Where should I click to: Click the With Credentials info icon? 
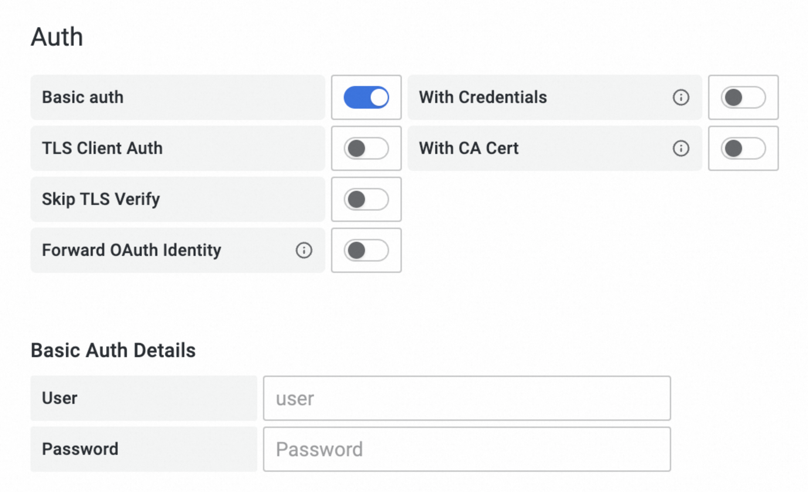click(681, 97)
